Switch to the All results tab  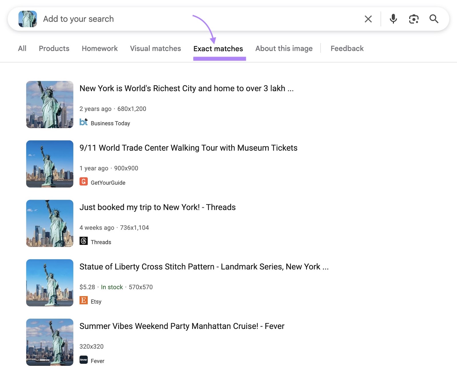22,48
